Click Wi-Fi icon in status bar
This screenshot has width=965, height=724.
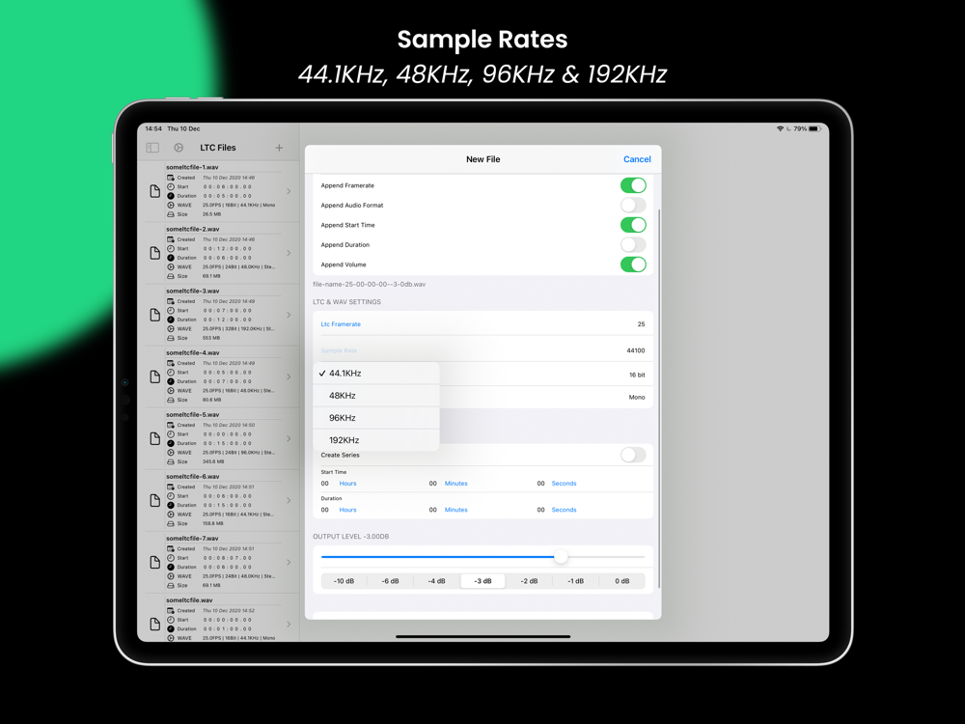[781, 128]
